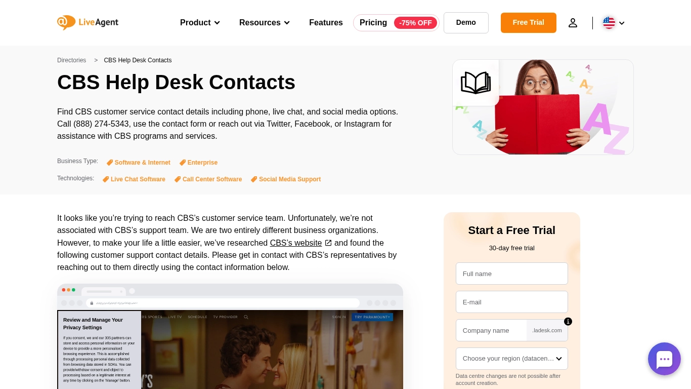Click the Demo button
This screenshot has width=691, height=389.
point(466,23)
